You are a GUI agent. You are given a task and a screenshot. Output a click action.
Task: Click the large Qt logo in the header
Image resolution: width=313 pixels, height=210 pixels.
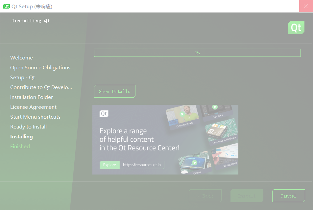pyautogui.click(x=296, y=28)
